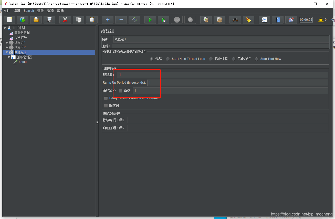This screenshot has width=335, height=219.
Task: Expand the 线程组2 tree arrow
Action: (x=7, y=47)
